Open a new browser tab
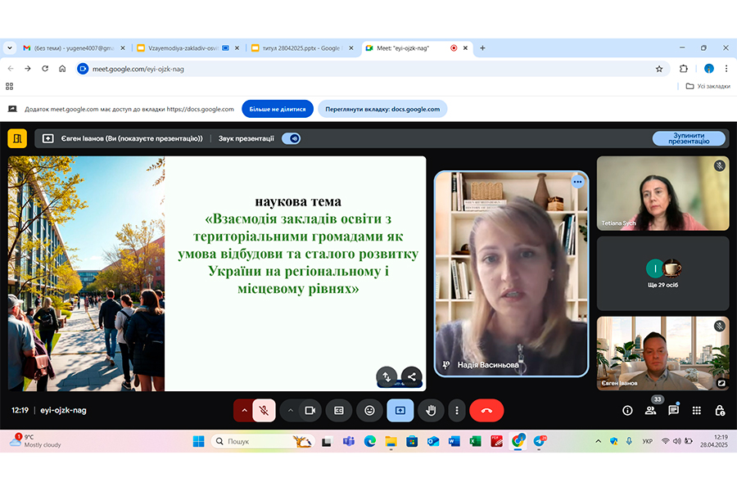 click(482, 48)
